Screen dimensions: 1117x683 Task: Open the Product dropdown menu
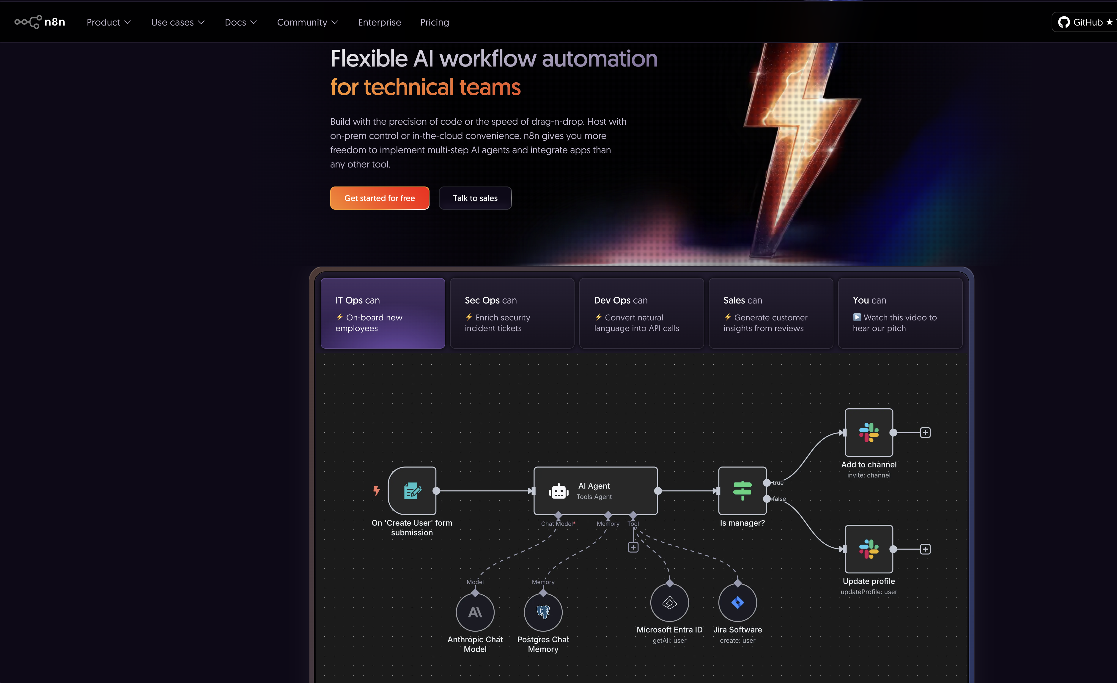109,22
